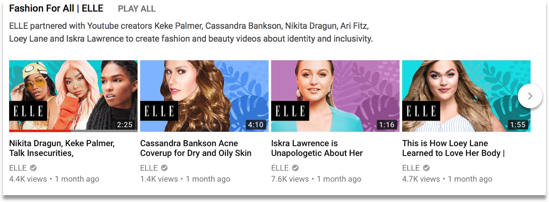
Task: Click PLAY ALL for the playlist
Action: tap(137, 9)
